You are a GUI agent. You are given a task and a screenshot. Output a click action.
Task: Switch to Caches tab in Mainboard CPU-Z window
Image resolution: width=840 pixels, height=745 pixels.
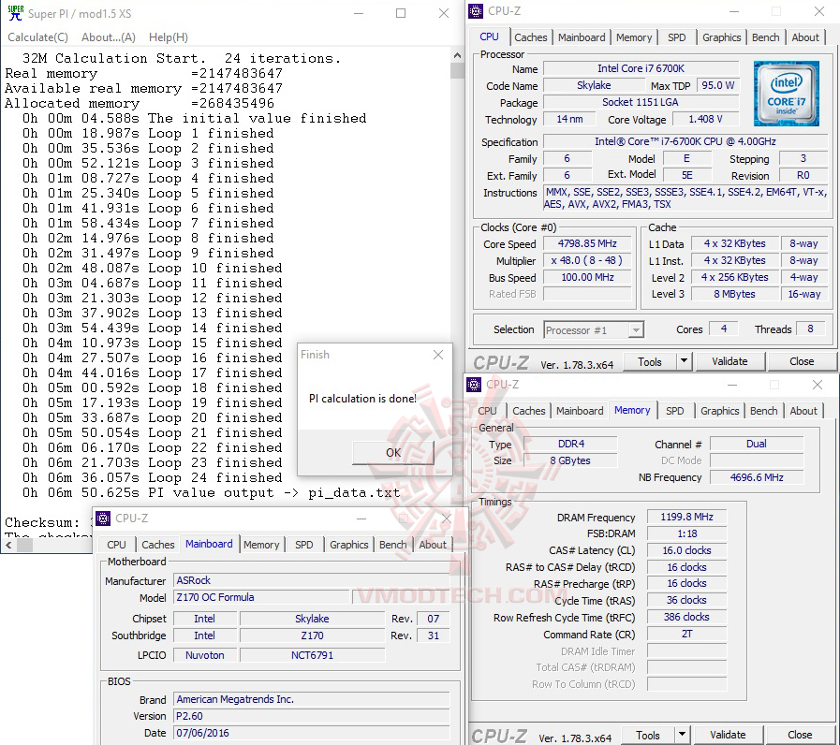click(158, 546)
